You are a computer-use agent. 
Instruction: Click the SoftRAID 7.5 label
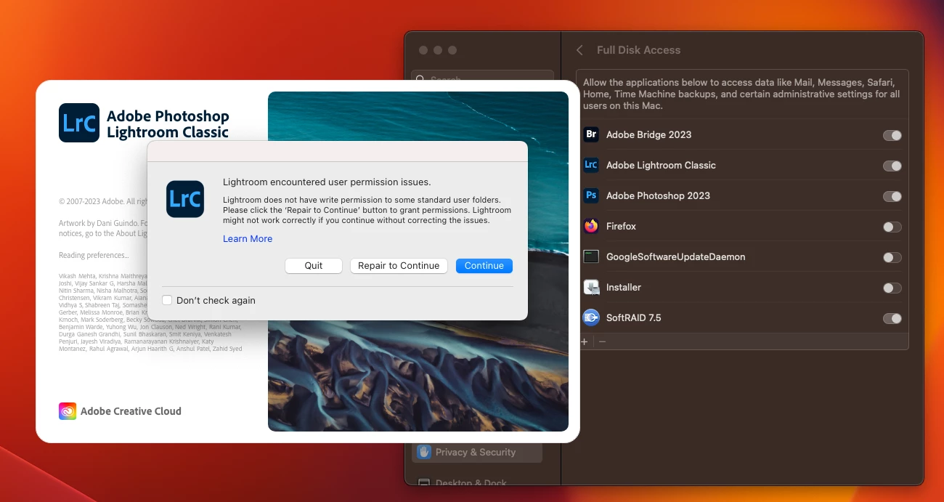click(x=633, y=317)
